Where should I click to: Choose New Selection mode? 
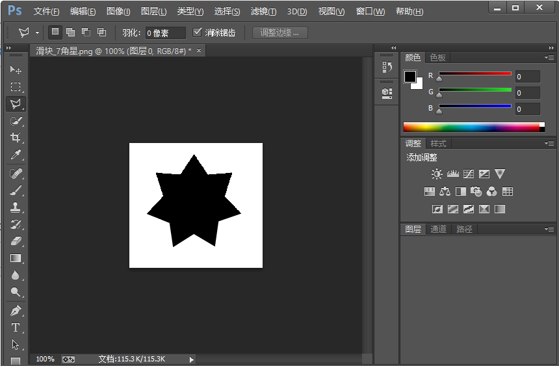pos(55,32)
